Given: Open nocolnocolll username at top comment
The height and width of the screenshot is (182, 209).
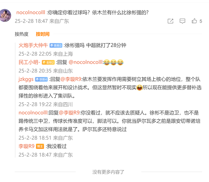Looking at the screenshot, I should click(31, 12).
